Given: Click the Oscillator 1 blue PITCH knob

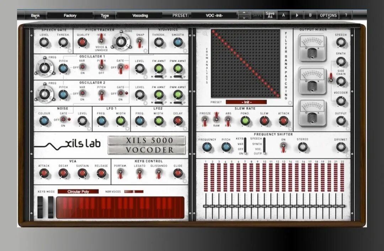Looking at the screenshot, I should point(63,68).
